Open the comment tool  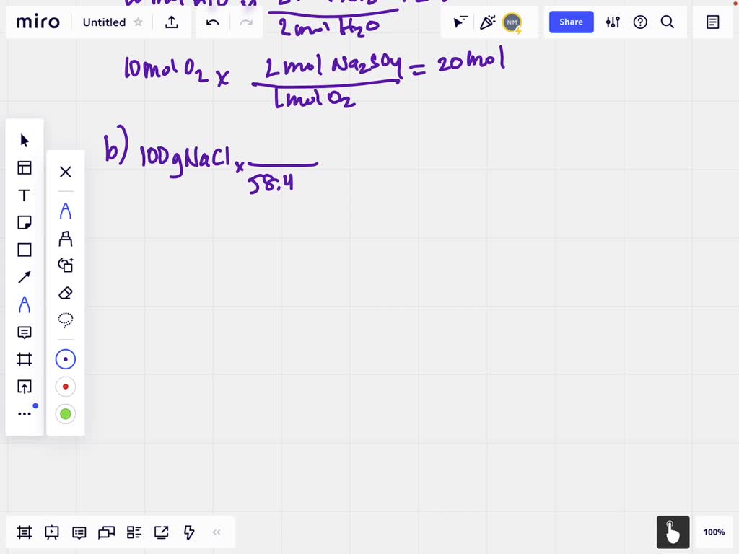(25, 333)
